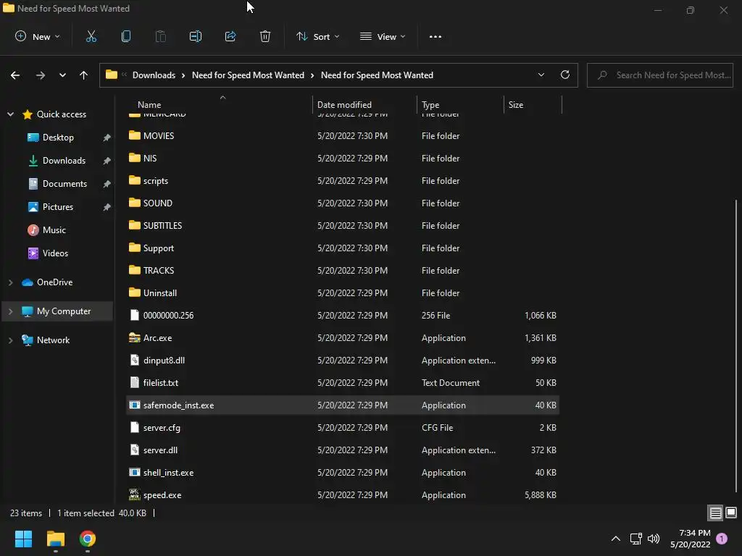Open Videos in the sidebar
The height and width of the screenshot is (556, 742).
coord(55,253)
